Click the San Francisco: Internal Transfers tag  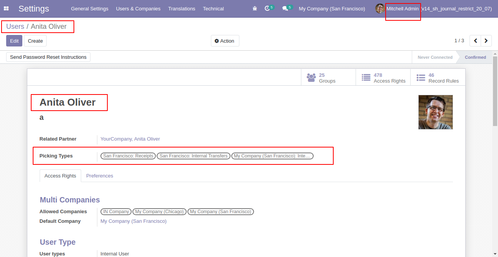pyautogui.click(x=194, y=156)
